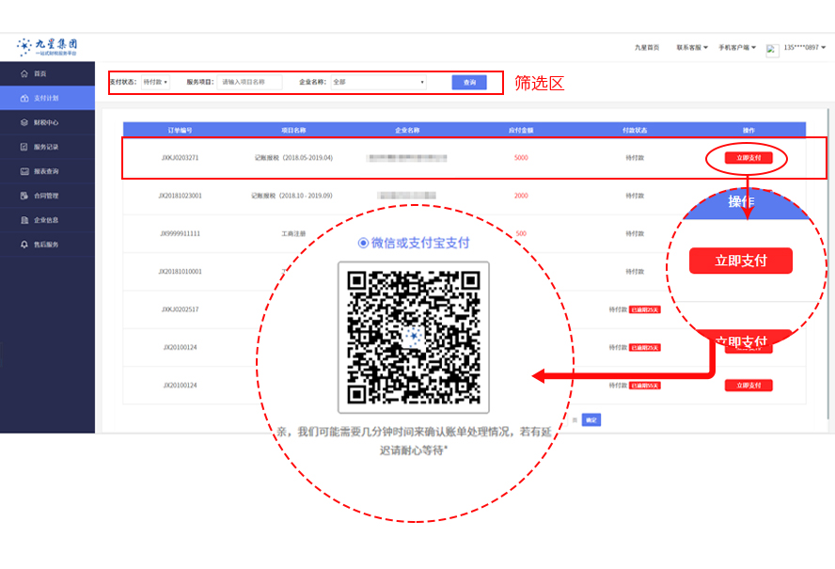The width and height of the screenshot is (835, 569).
Task: Expand the 联系客服 header menu
Action: [x=692, y=47]
